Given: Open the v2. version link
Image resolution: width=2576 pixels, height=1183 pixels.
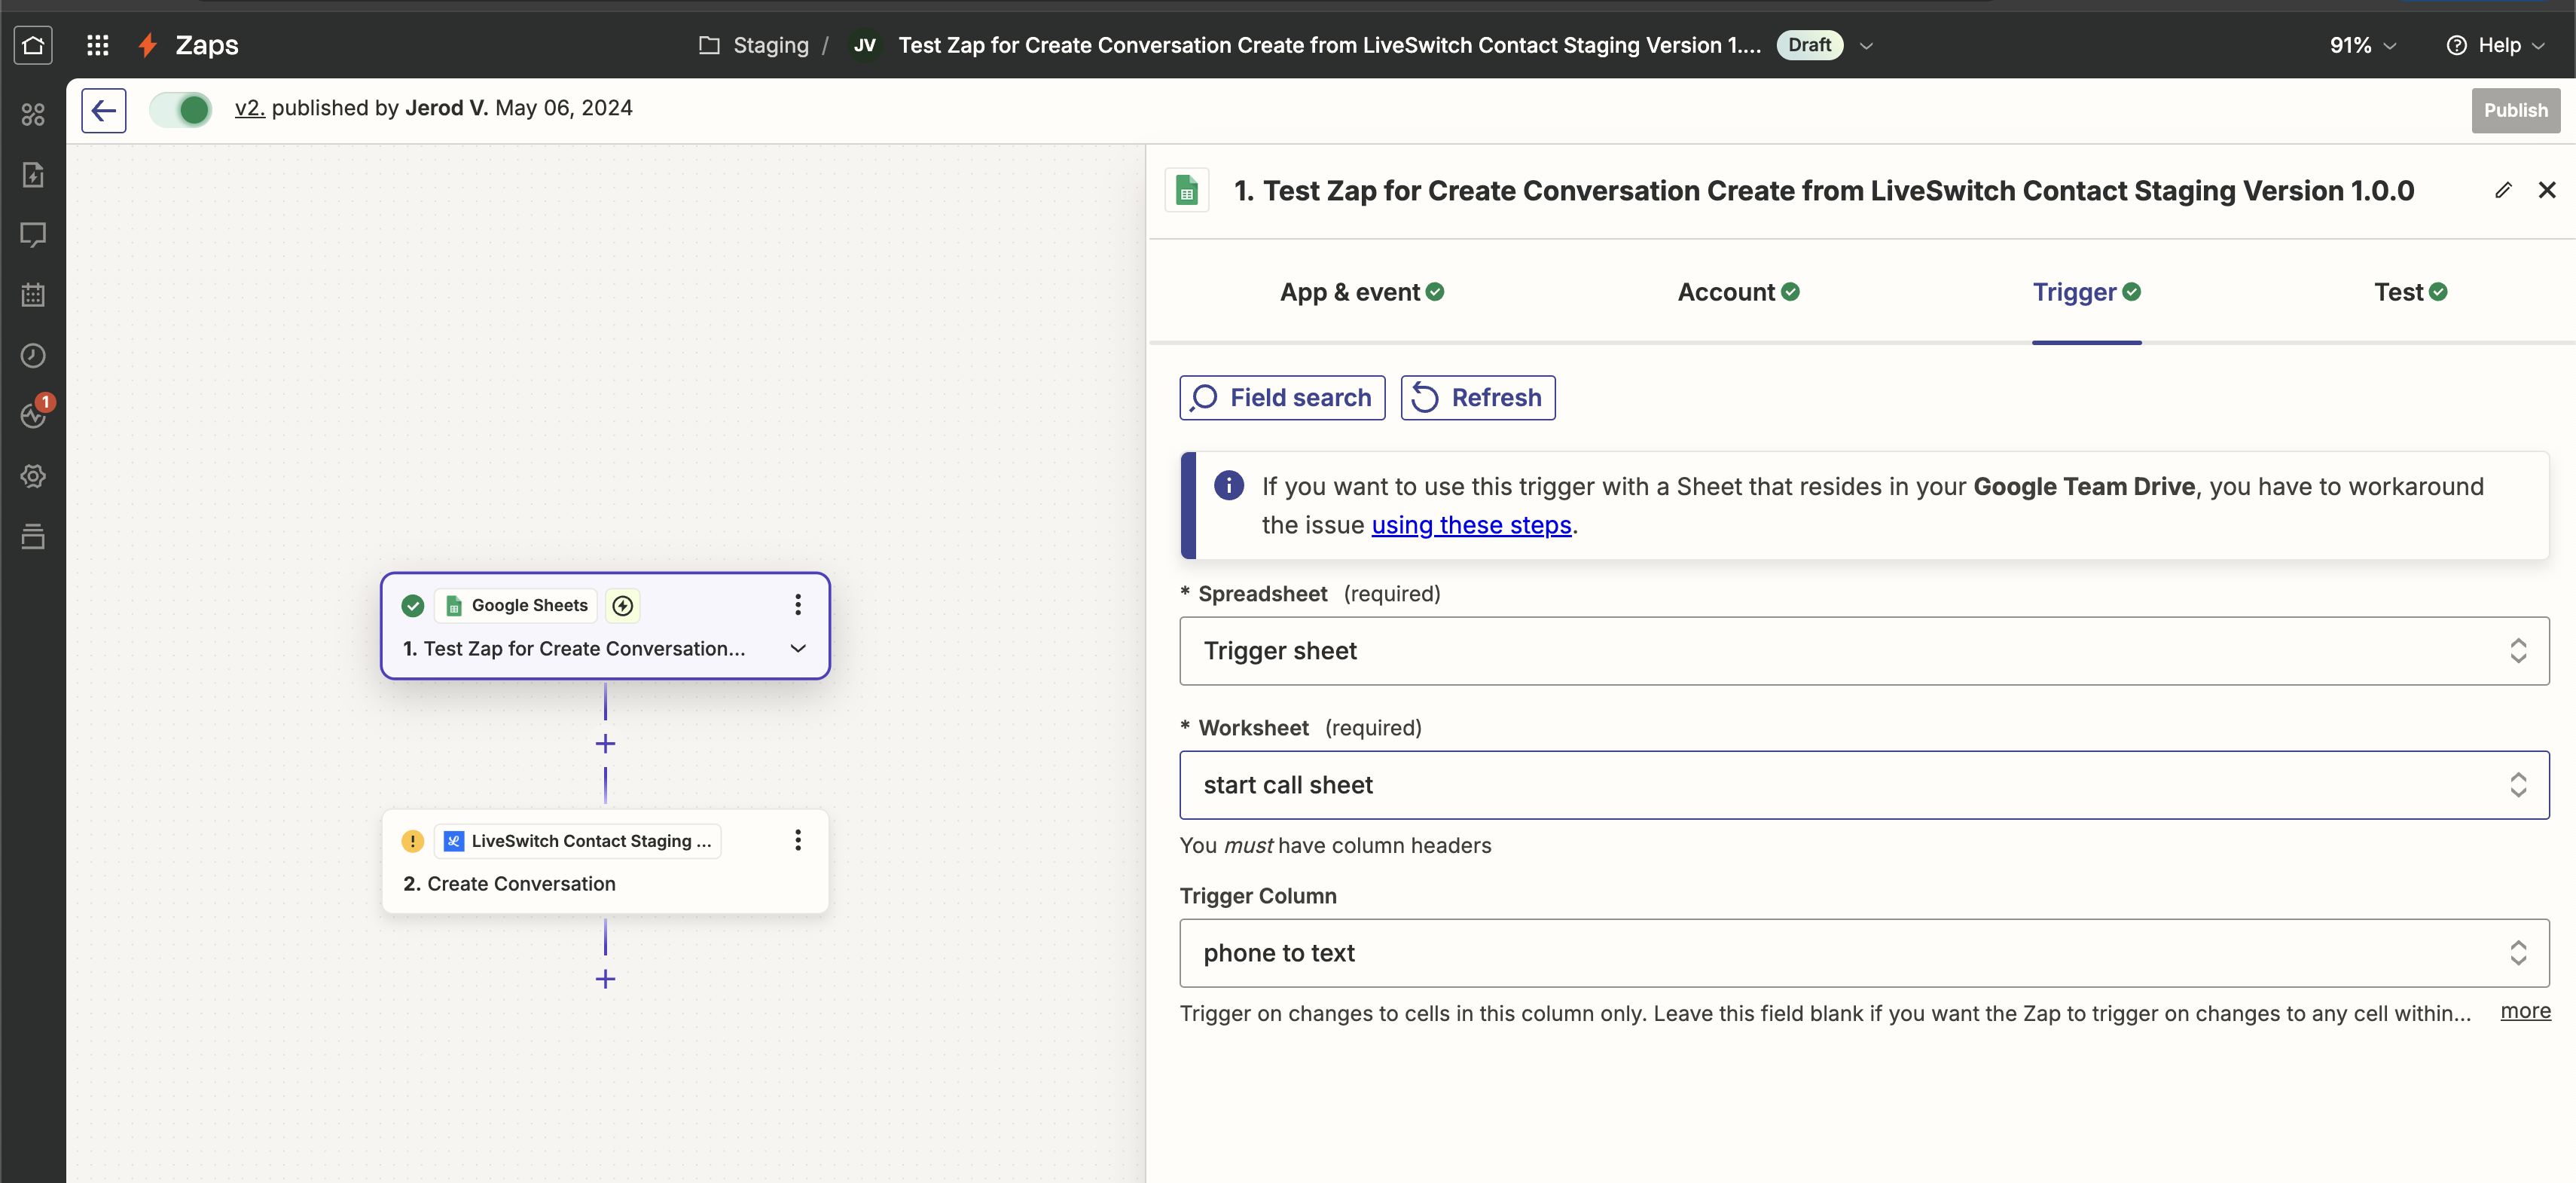Looking at the screenshot, I should point(249,108).
